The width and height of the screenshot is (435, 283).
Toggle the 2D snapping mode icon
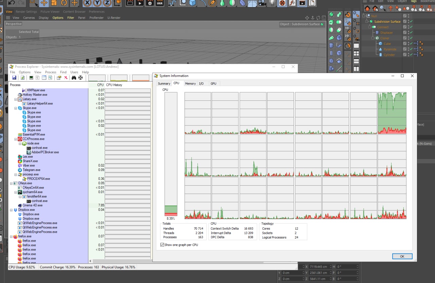pos(348,38)
